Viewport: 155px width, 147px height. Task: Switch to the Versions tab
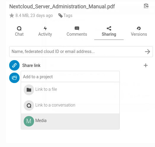(139, 31)
